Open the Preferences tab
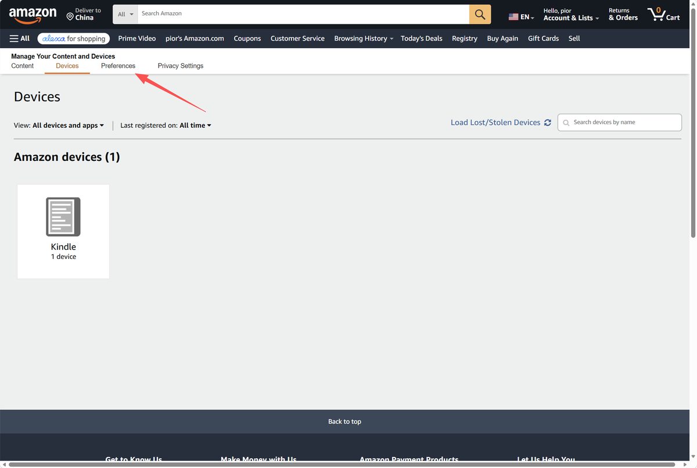 (x=118, y=66)
